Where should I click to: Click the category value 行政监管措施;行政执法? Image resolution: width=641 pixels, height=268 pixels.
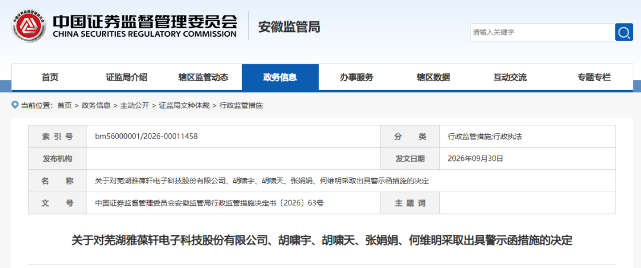485,137
